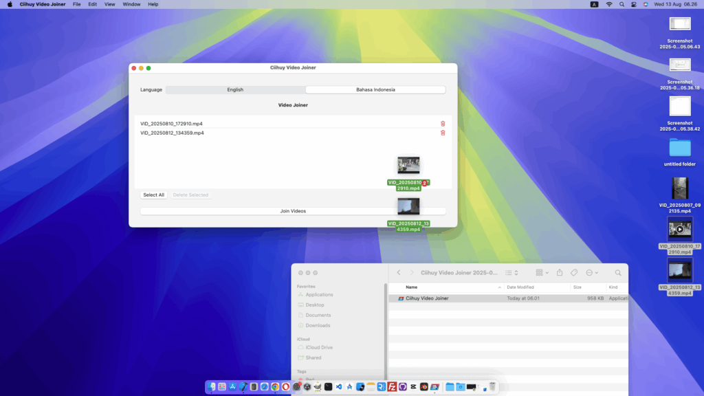Open Opera from the dock
This screenshot has height=396, width=704.
[x=285, y=387]
